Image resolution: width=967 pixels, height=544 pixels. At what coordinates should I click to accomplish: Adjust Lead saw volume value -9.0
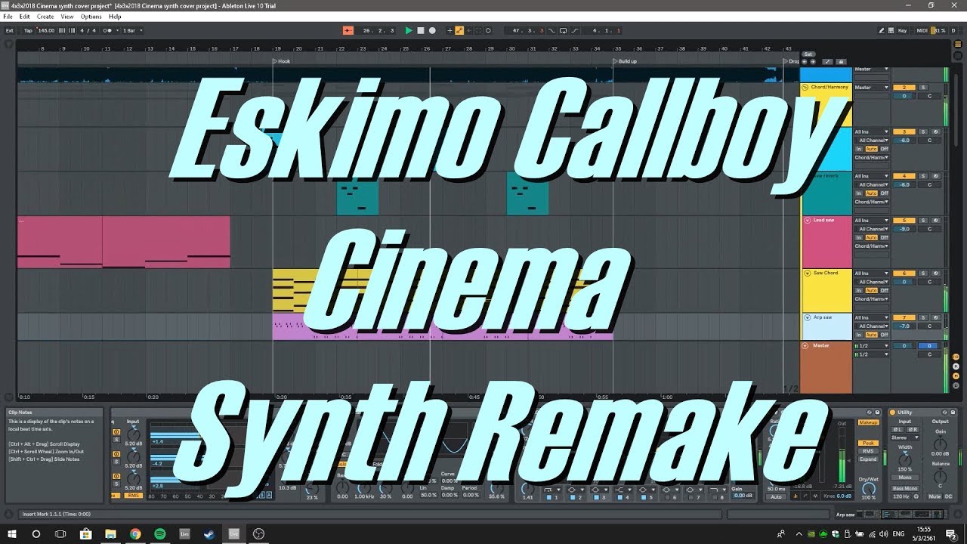[904, 229]
